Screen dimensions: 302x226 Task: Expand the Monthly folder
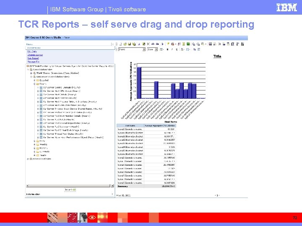(34, 148)
